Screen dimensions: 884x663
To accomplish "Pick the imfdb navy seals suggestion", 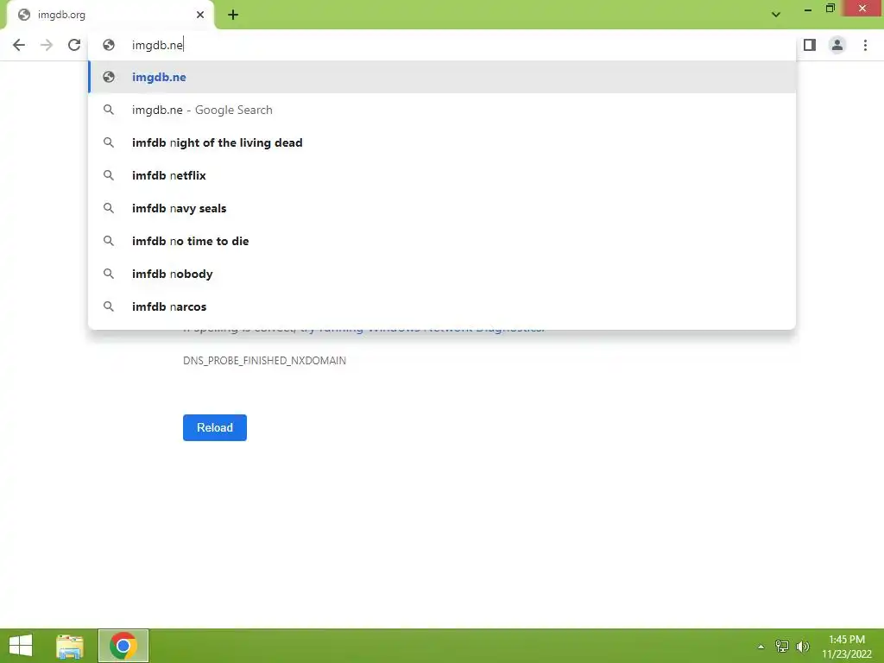I will click(x=442, y=208).
